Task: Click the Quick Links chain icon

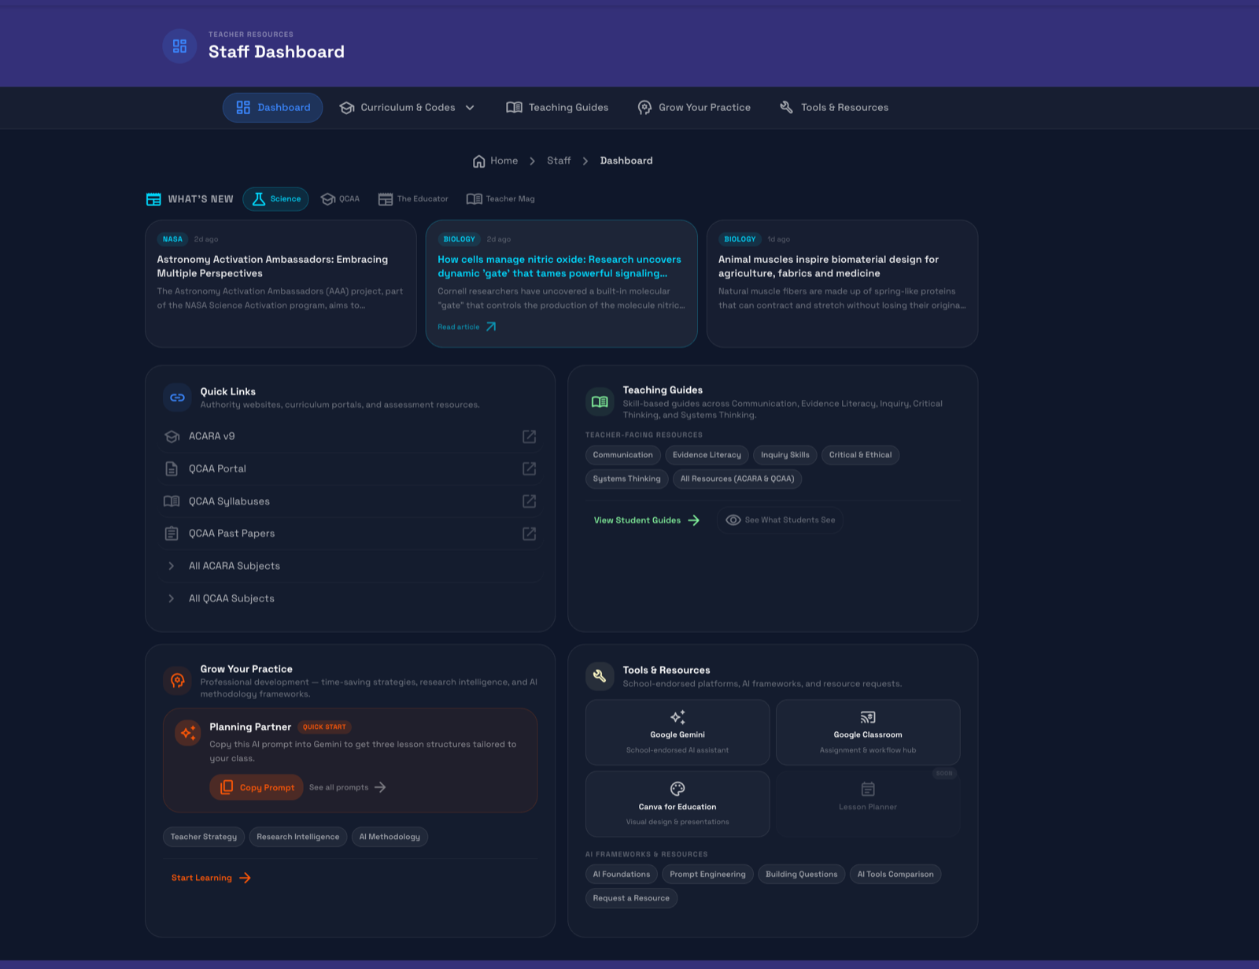Action: (x=178, y=398)
